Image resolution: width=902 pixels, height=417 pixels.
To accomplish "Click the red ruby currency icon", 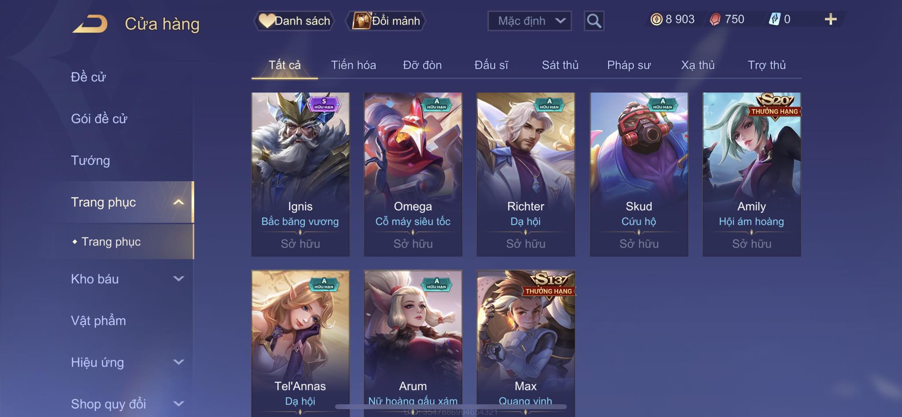I will pyautogui.click(x=715, y=19).
